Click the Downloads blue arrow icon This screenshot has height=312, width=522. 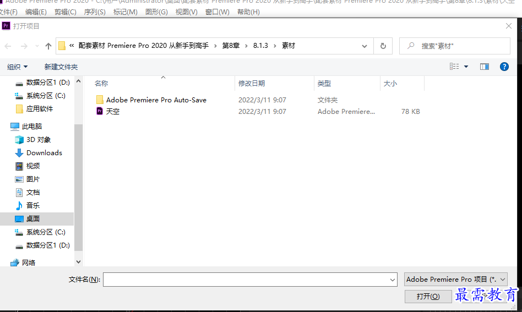coord(19,152)
